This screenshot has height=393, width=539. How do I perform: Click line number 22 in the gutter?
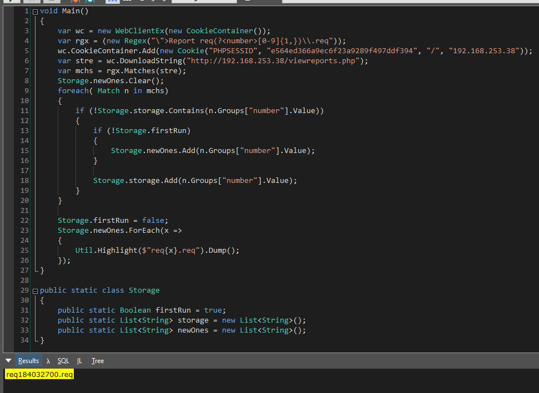point(24,221)
